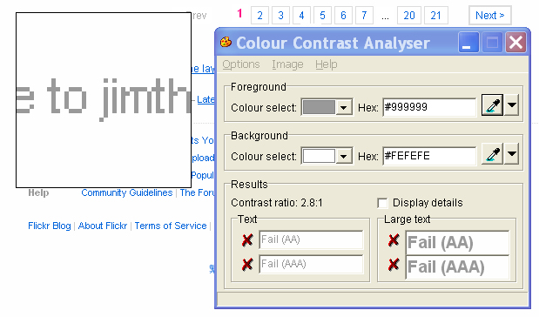The height and width of the screenshot is (317, 539).
Task: Go to page 4
Action: tap(301, 16)
